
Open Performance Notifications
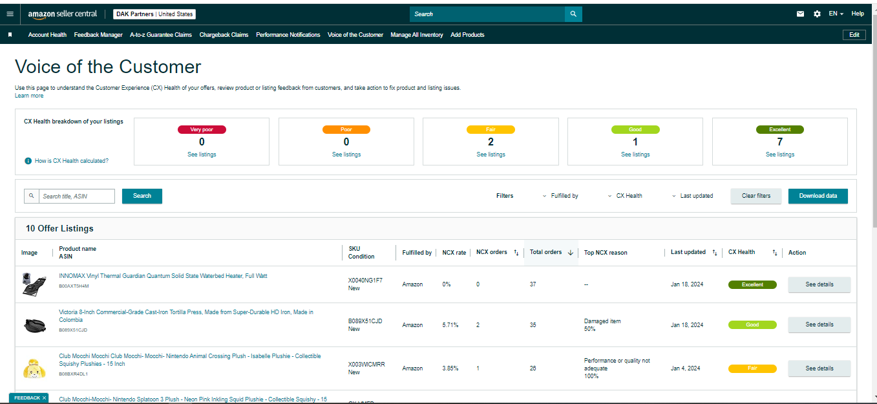288,35
